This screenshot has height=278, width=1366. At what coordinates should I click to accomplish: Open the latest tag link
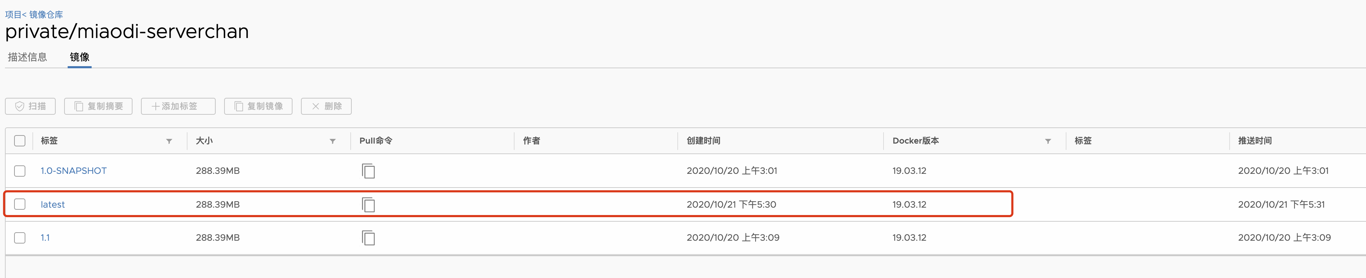click(x=53, y=204)
